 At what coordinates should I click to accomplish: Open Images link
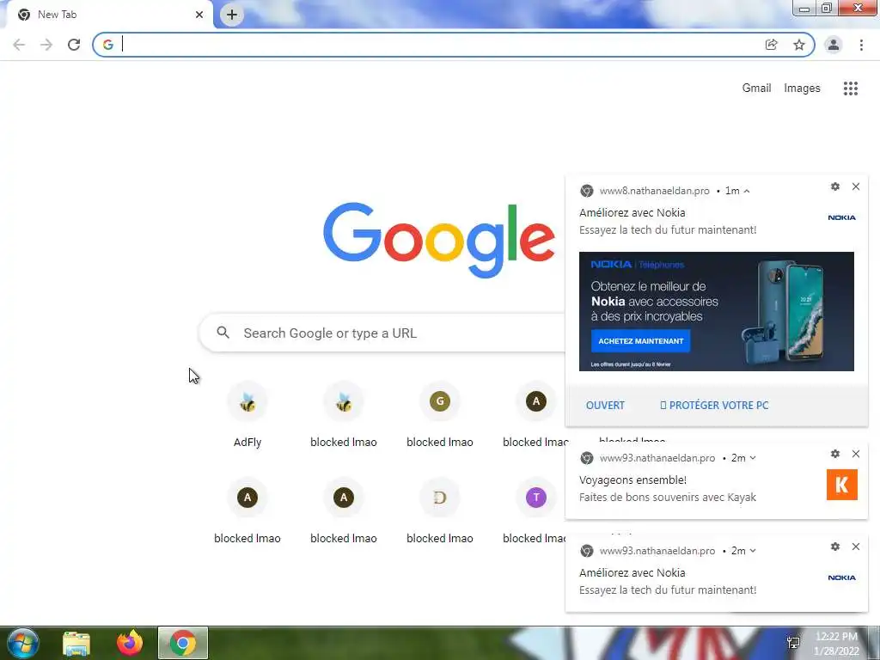802,89
